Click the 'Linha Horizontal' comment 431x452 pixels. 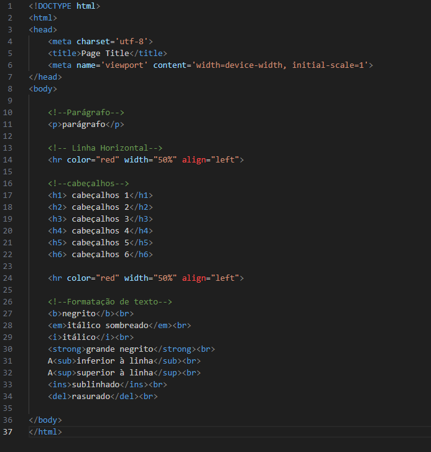point(105,148)
